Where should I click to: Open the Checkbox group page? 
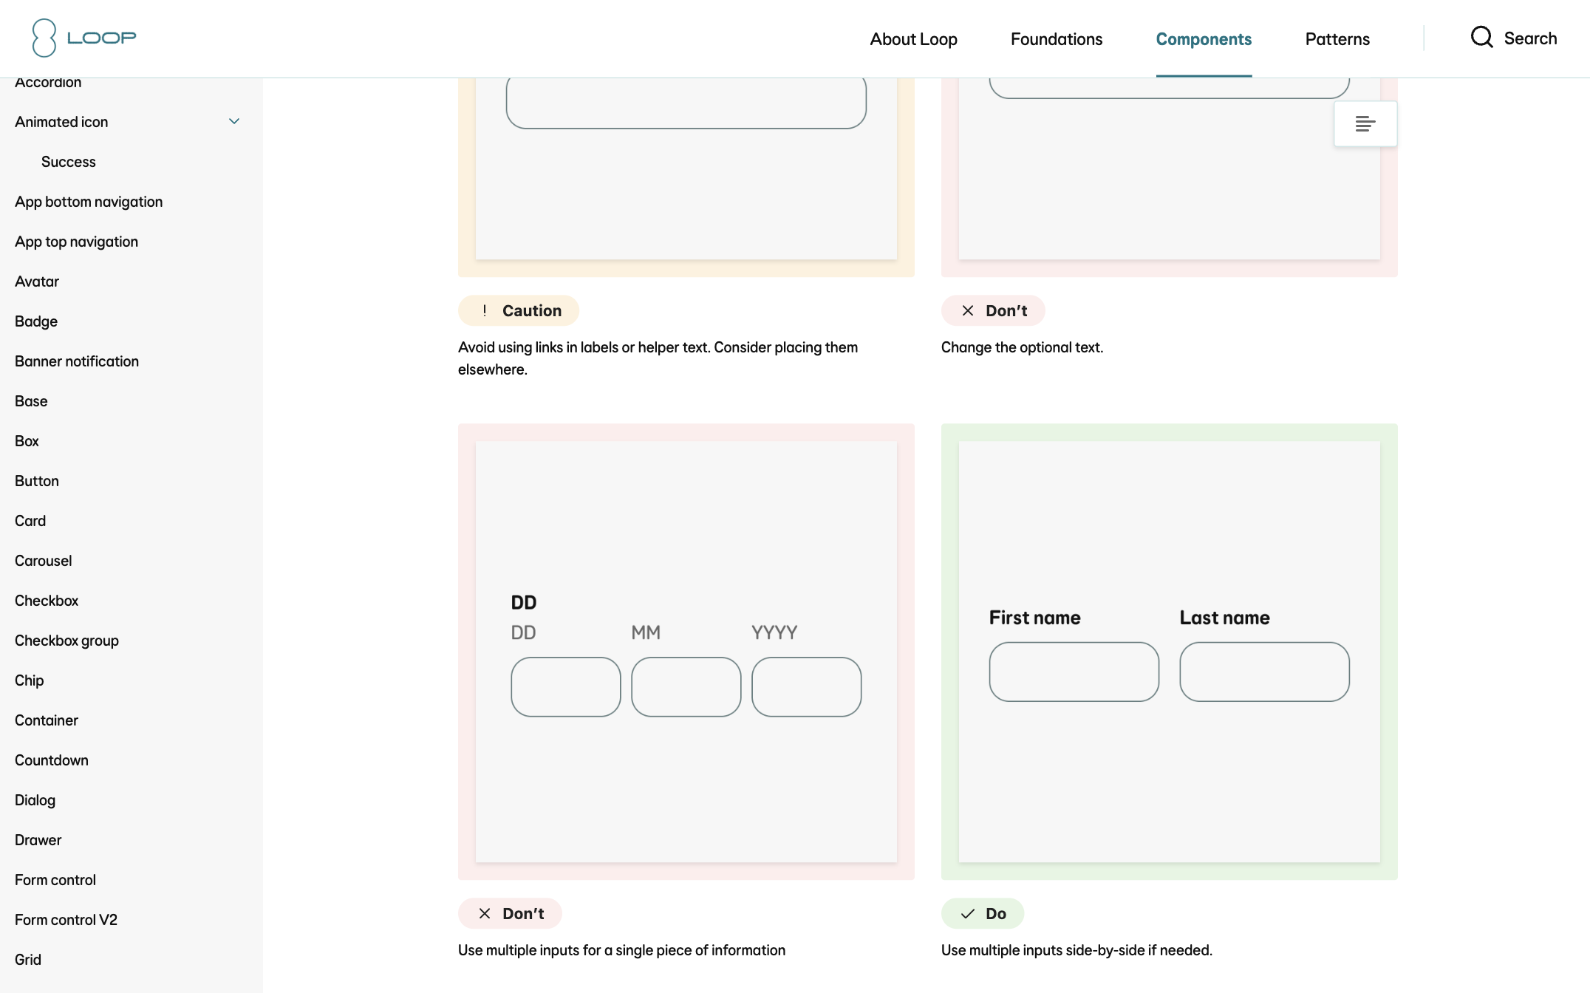[x=66, y=641]
